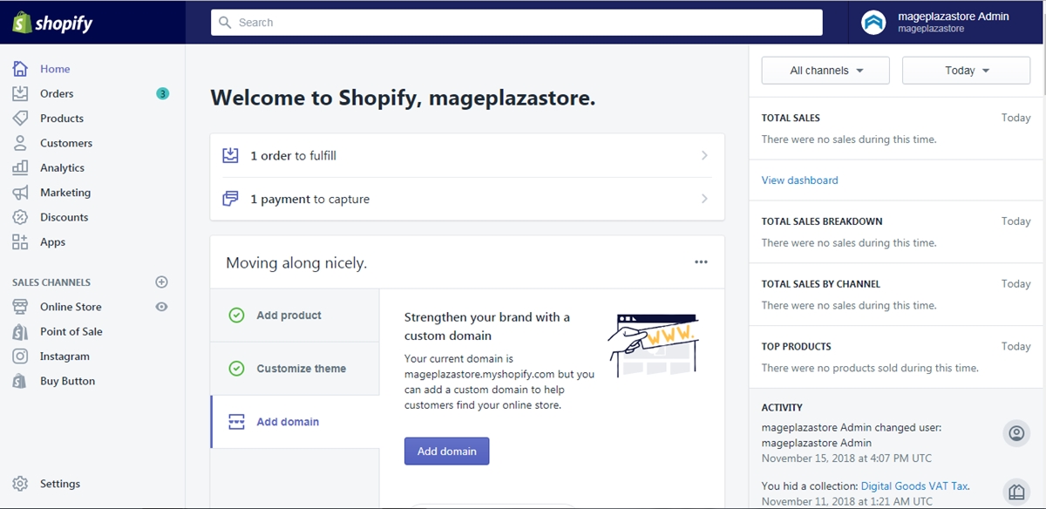Click the Discounts badge icon

[20, 217]
